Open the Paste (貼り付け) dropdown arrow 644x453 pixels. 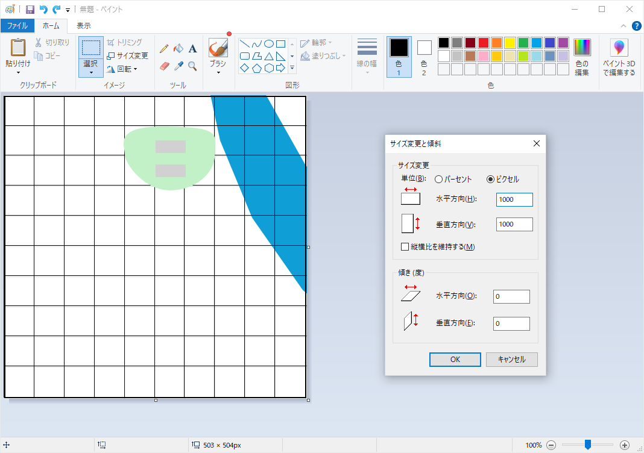[x=18, y=73]
